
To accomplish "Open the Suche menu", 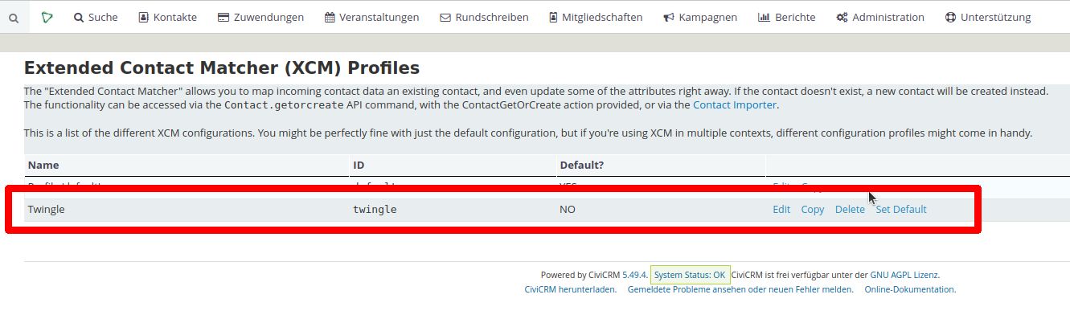I will tap(95, 17).
